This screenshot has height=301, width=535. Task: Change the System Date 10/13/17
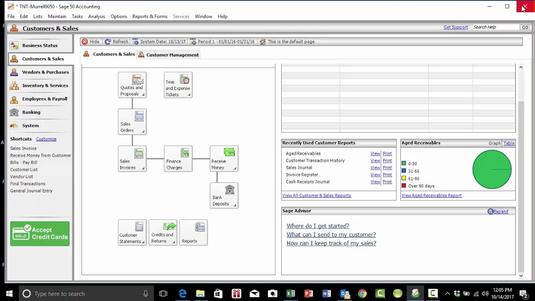tap(159, 42)
